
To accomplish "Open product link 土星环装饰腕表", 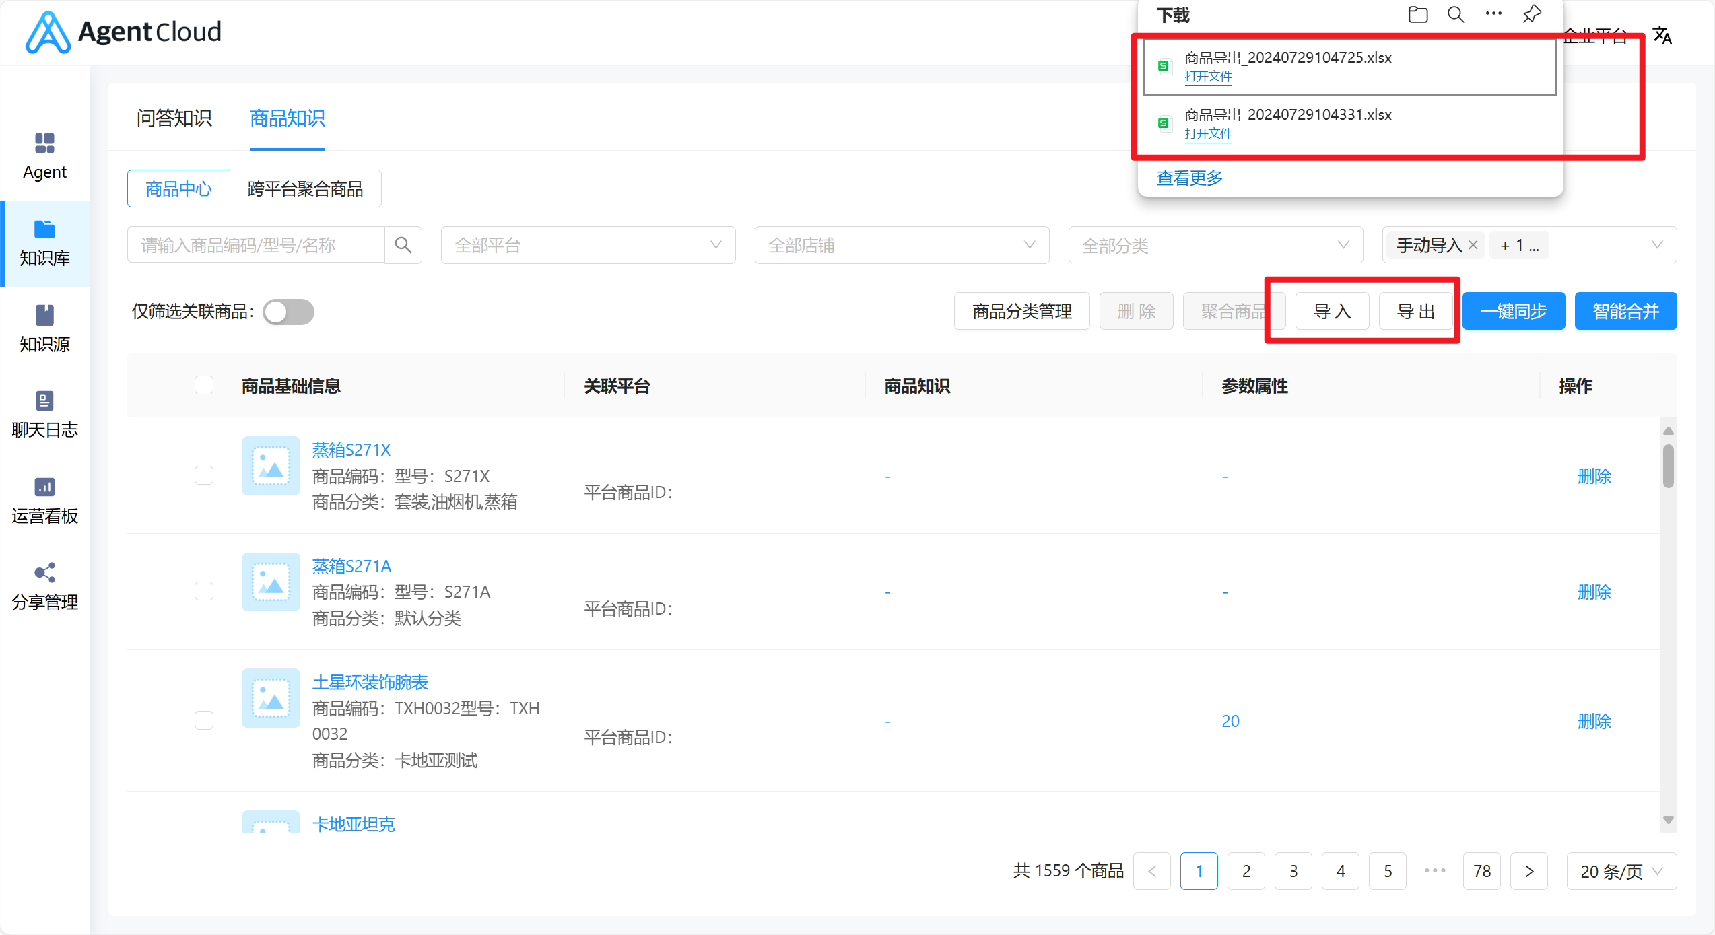I will tap(370, 682).
